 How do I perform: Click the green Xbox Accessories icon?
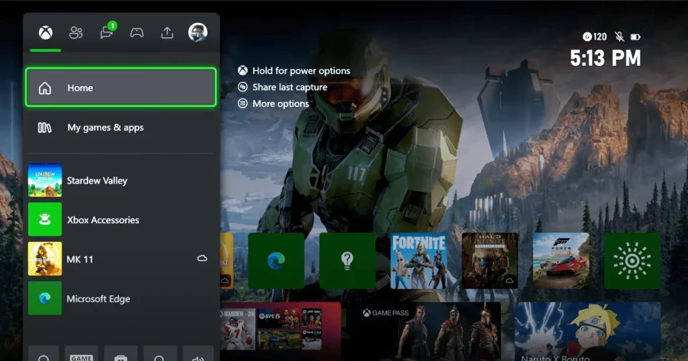(45, 220)
